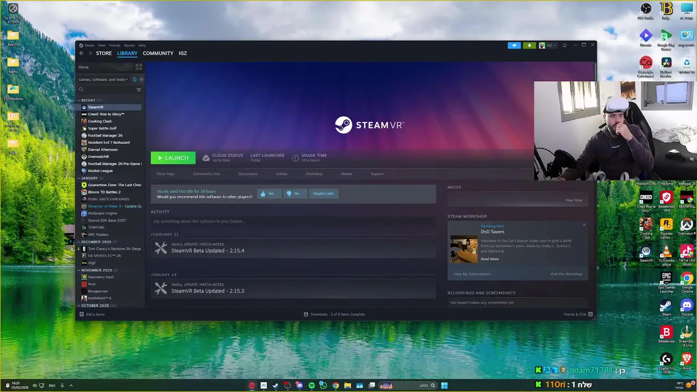Click Visit this Workshop link
The height and width of the screenshot is (392, 697).
click(566, 274)
